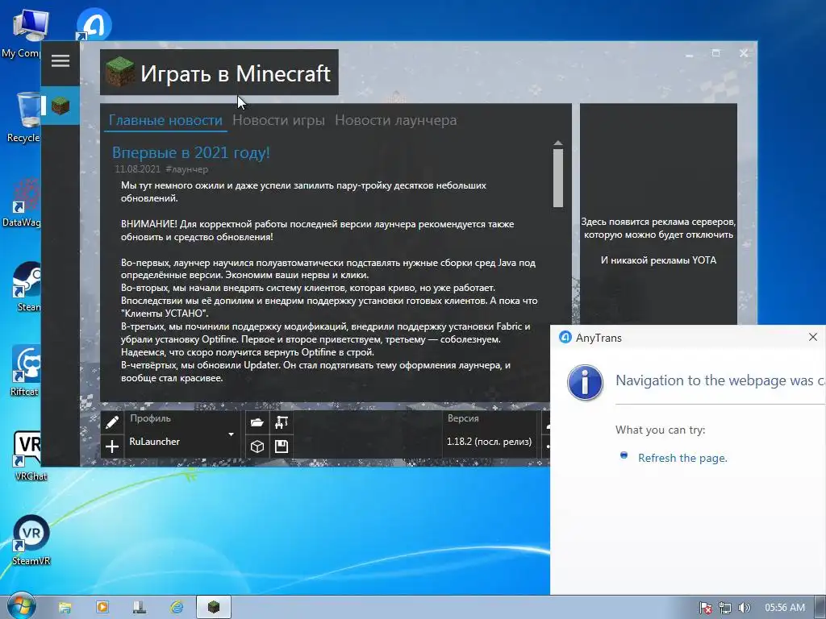Viewport: 826px width, 619px height.
Task: Click the news scrollbar up arrow
Action: (558, 143)
